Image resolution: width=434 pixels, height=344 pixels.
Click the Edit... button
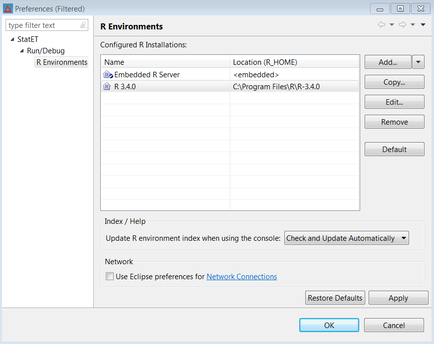click(x=395, y=102)
